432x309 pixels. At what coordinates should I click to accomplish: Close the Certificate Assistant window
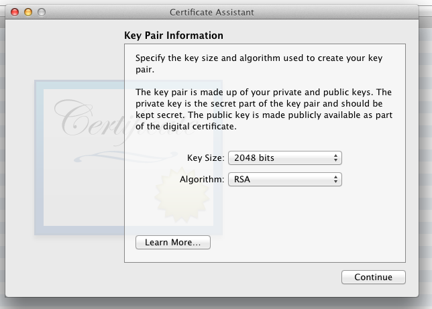point(15,12)
